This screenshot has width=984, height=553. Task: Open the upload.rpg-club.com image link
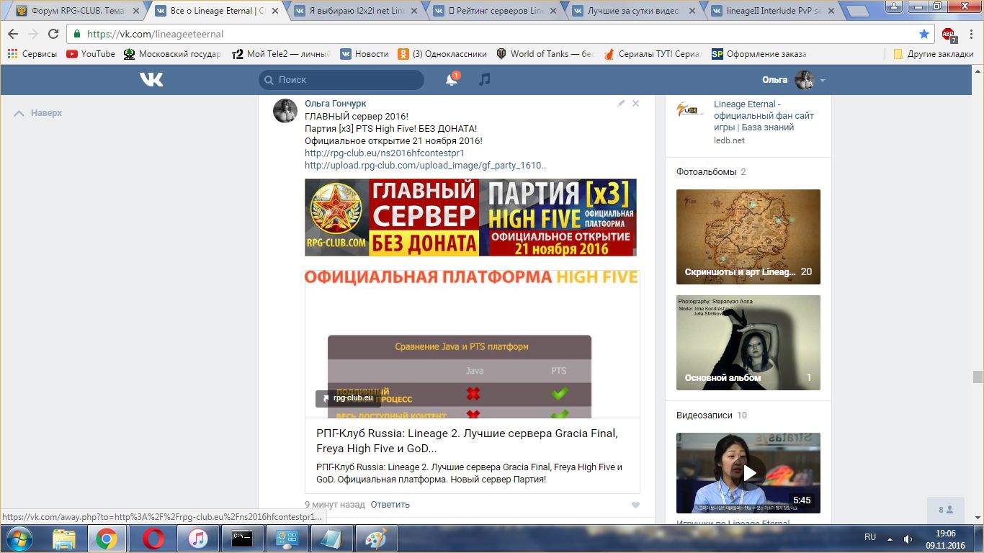(x=425, y=166)
